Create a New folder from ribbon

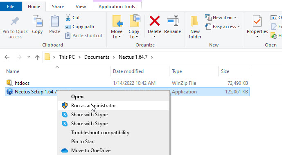(195, 27)
